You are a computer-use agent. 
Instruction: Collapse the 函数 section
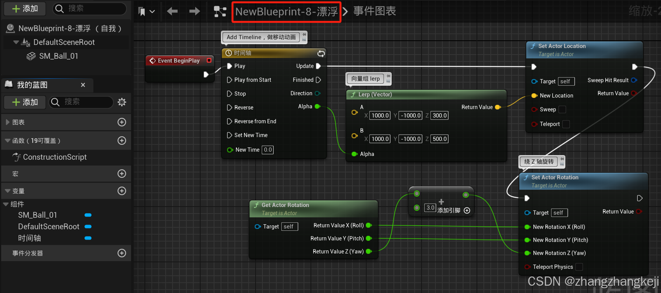pyautogui.click(x=7, y=141)
